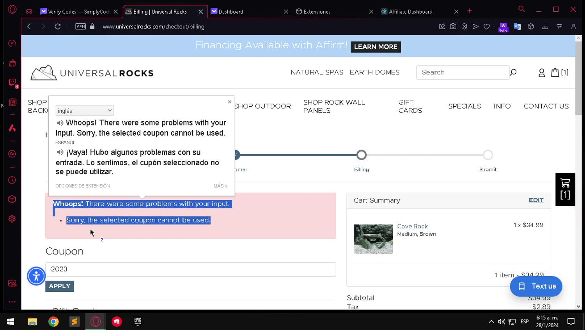Open sidebar settings gear icon

point(12,219)
